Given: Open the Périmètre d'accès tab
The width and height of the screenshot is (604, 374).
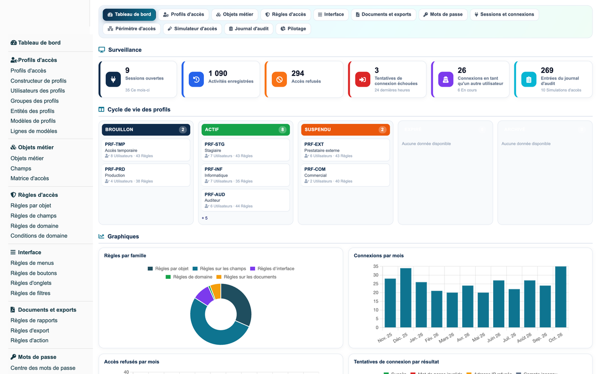Looking at the screenshot, I should click(x=132, y=29).
